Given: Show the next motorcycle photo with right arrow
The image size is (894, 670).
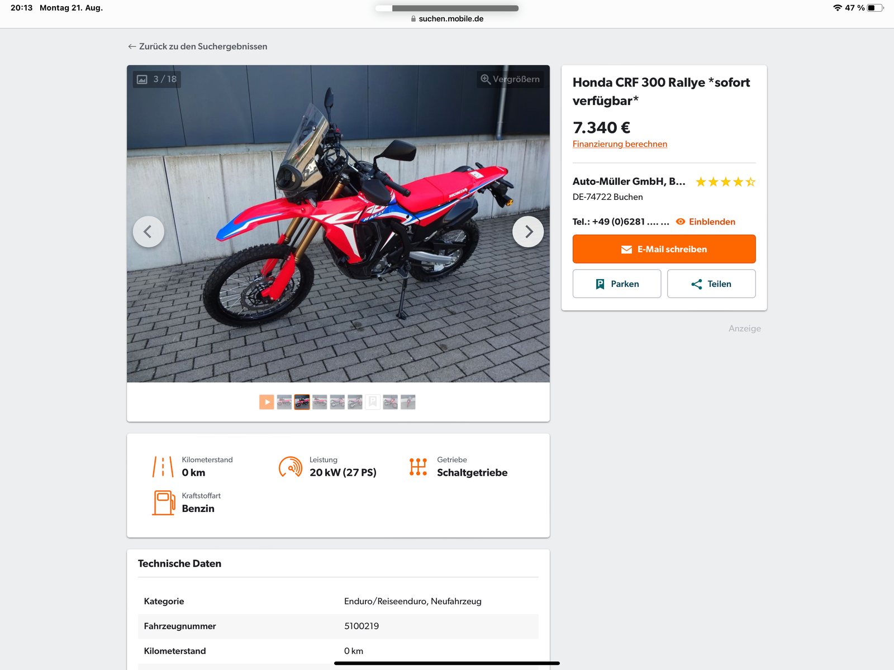Looking at the screenshot, I should click(x=528, y=232).
